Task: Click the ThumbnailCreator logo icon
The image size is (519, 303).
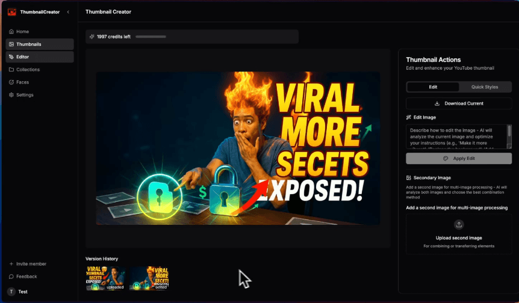Action: coord(11,12)
